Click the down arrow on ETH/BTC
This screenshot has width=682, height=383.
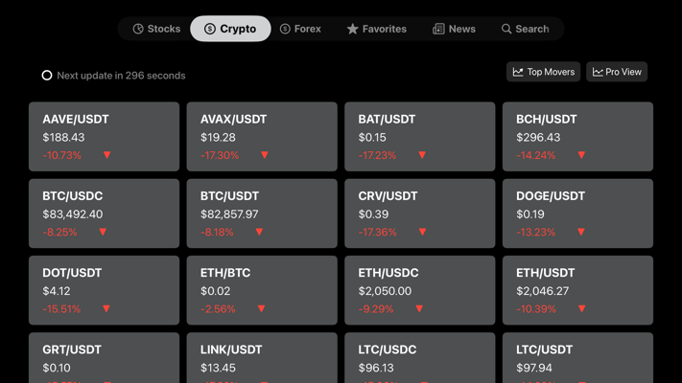(262, 308)
